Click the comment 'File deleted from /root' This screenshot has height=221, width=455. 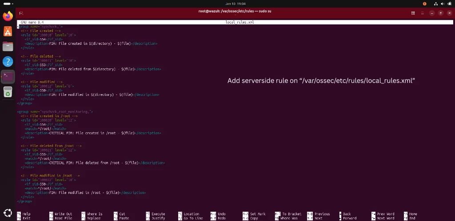point(51,146)
